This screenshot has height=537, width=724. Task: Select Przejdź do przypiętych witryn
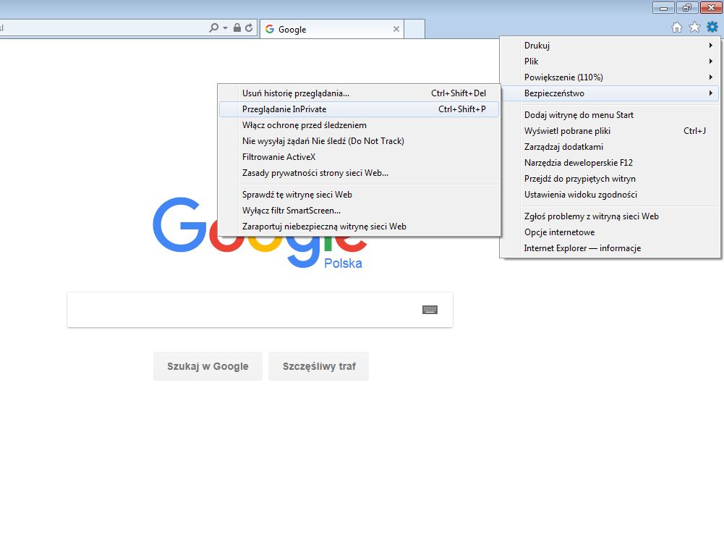[610, 178]
